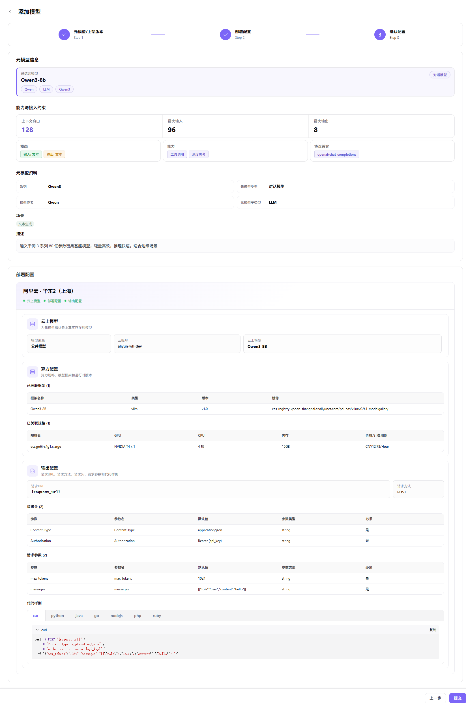The image size is (466, 703).
Task: Collapse the curl code block chevron
Action: 37,630
